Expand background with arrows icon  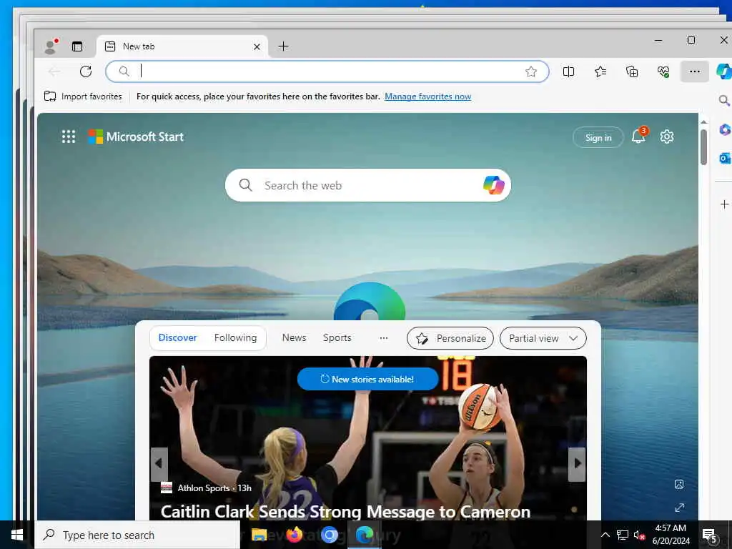(679, 508)
